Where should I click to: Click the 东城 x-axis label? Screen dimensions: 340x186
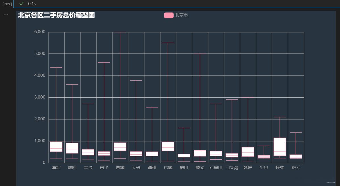(168, 167)
